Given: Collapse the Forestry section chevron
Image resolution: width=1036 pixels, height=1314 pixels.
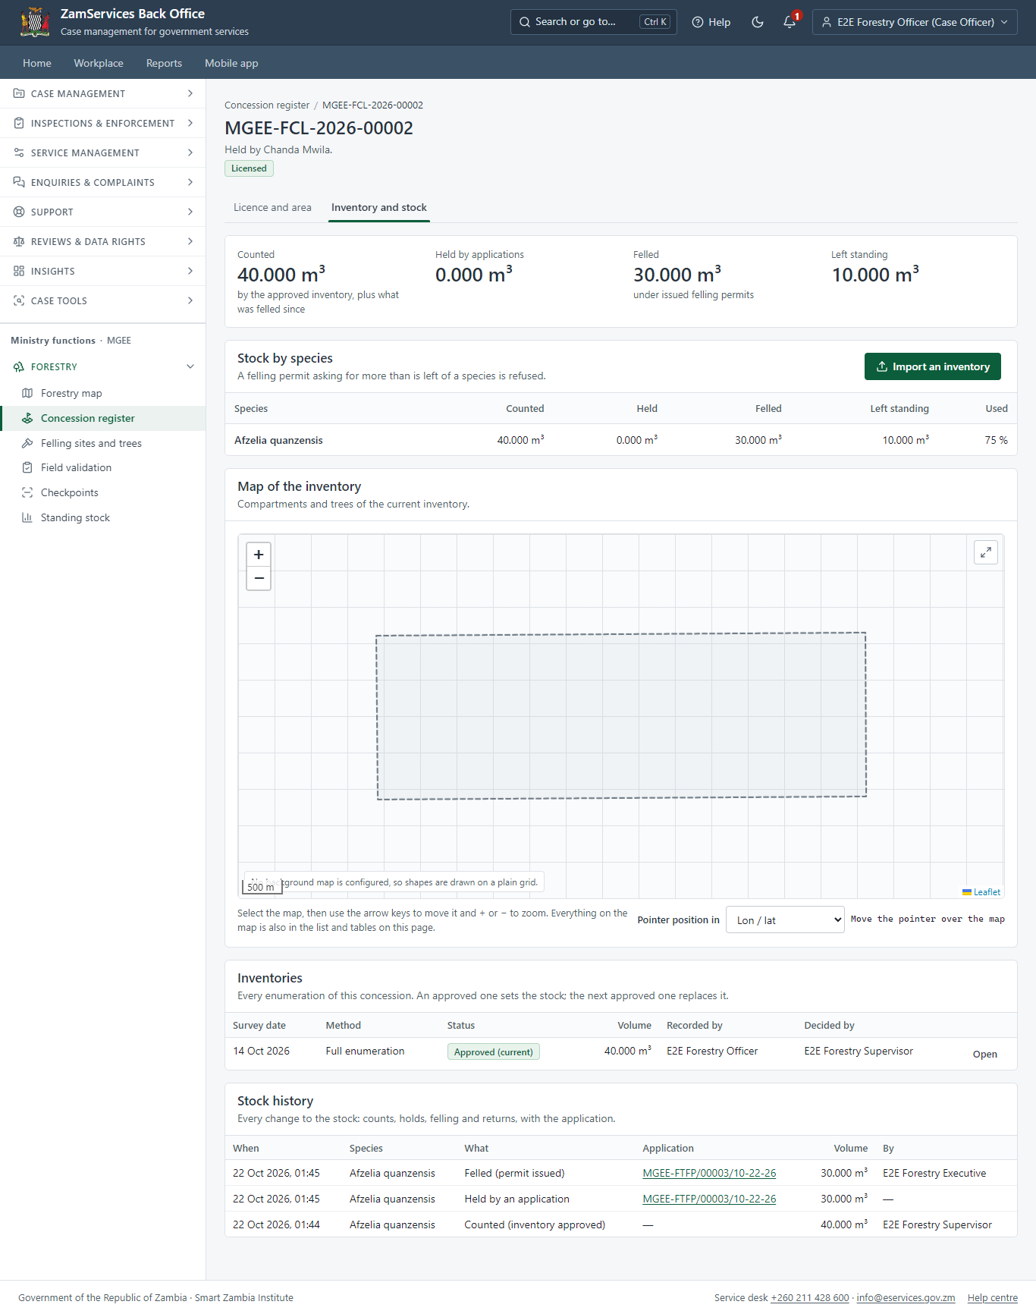Looking at the screenshot, I should tap(190, 366).
